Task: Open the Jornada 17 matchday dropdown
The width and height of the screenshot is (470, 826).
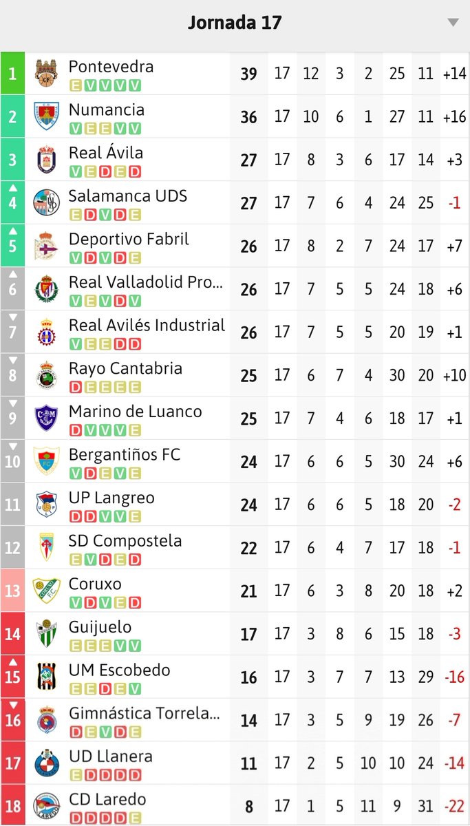Action: (453, 21)
